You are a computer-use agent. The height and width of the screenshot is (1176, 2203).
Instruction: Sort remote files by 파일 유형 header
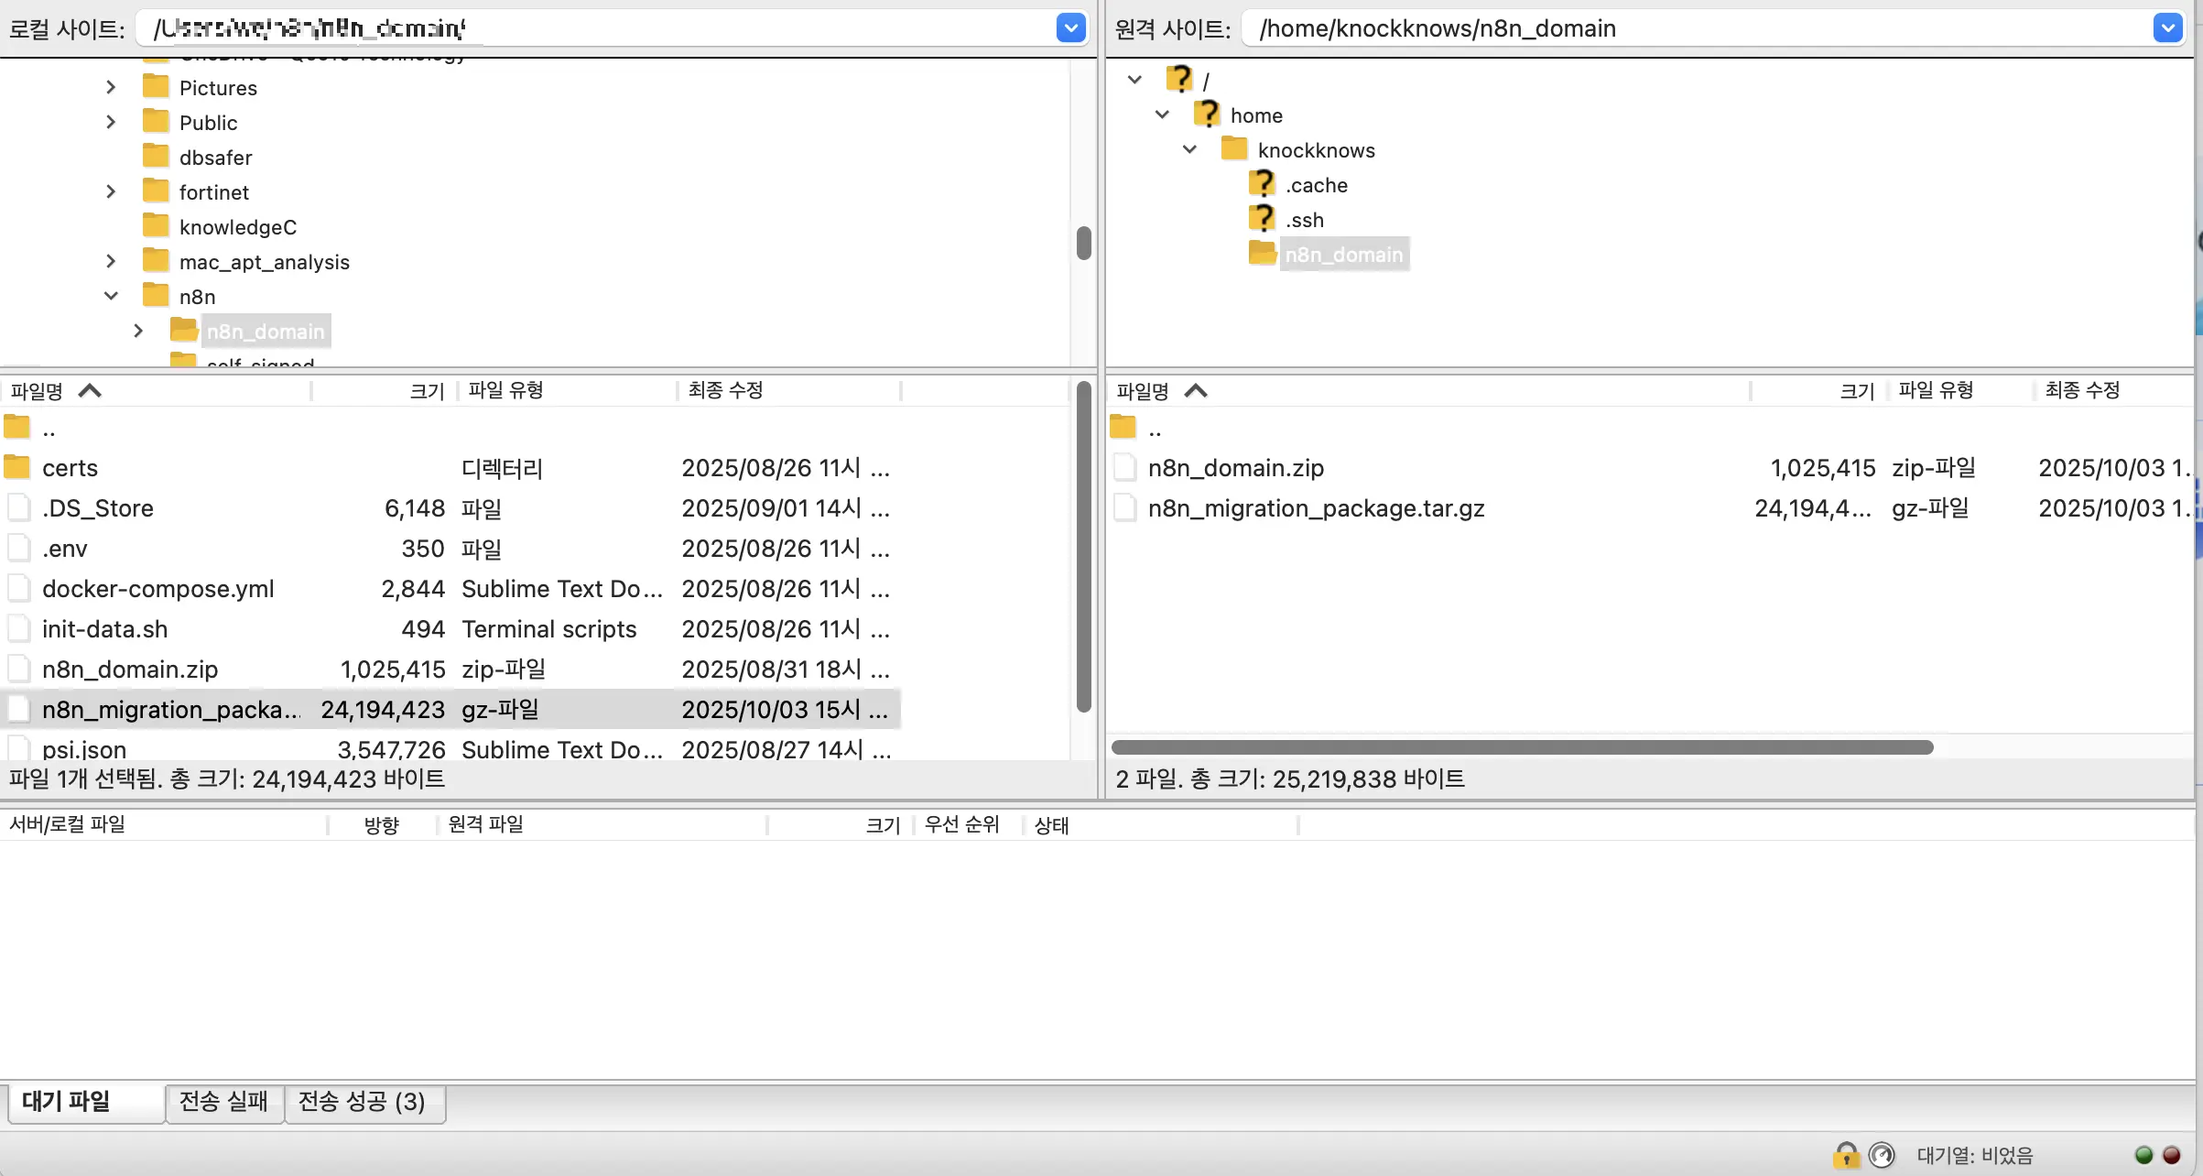(1936, 391)
